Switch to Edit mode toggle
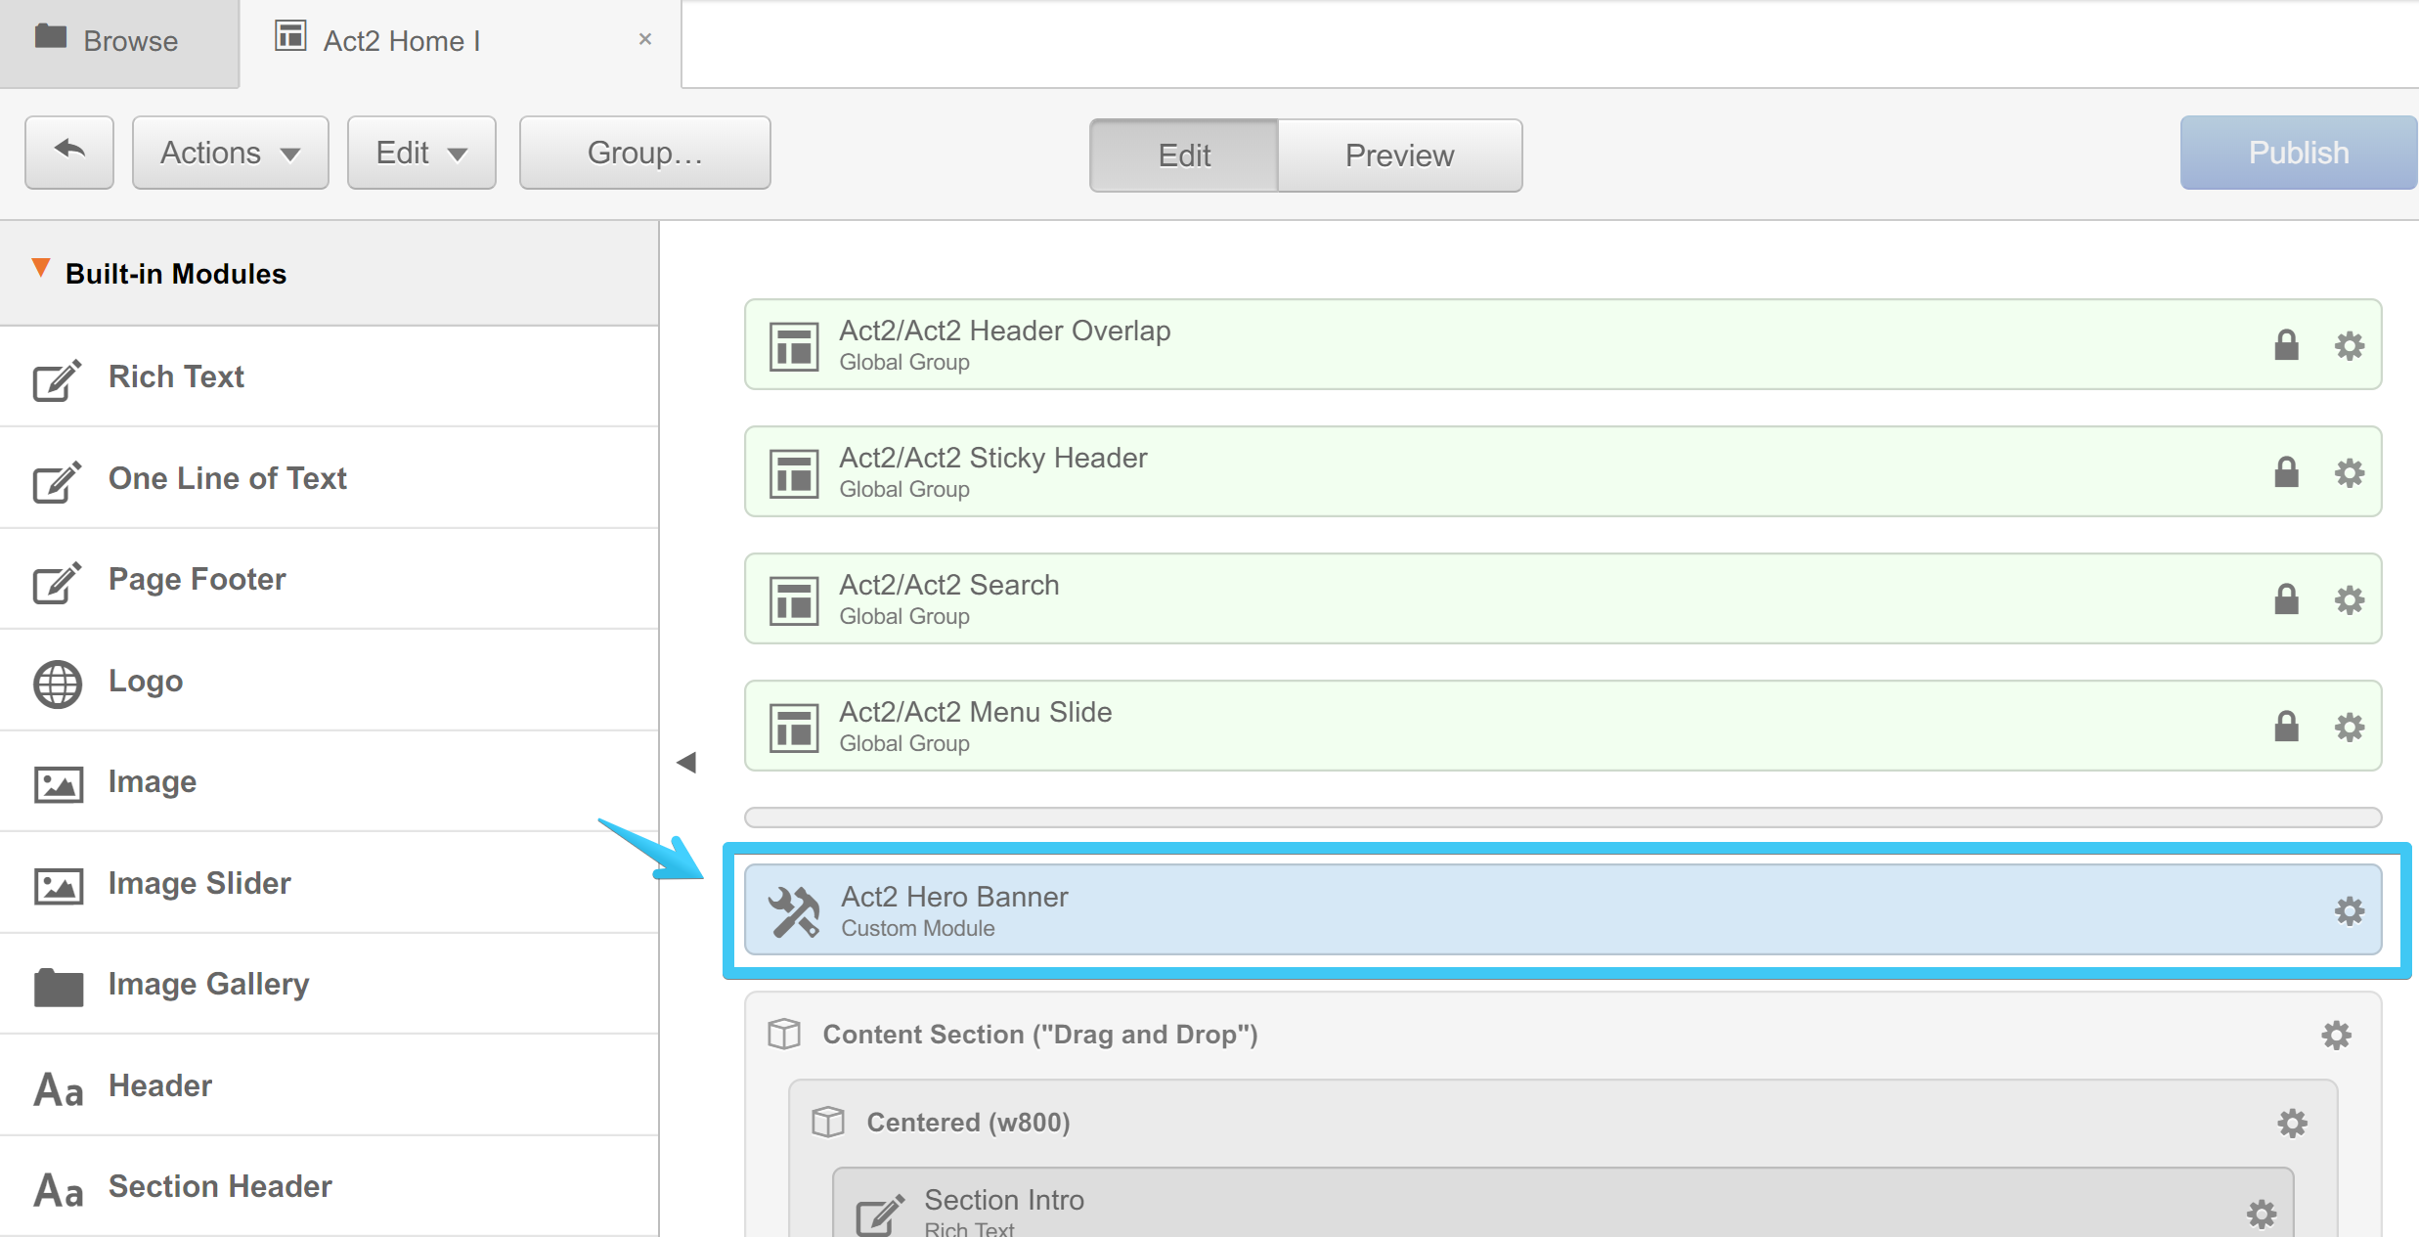2419x1237 pixels. coord(1183,155)
